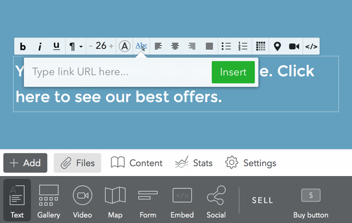Open the Files tab
Image resolution: width=352 pixels, height=223 pixels.
click(x=77, y=163)
